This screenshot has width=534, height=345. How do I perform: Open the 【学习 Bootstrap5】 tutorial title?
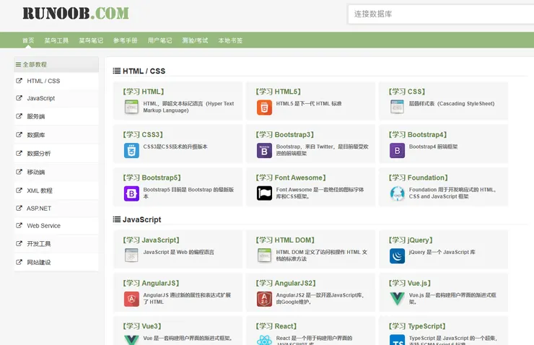[152, 178]
